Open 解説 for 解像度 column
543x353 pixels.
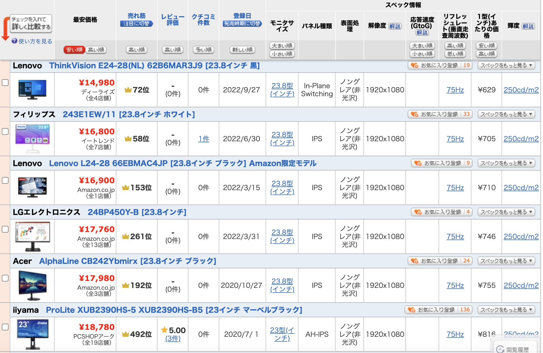coord(395,26)
